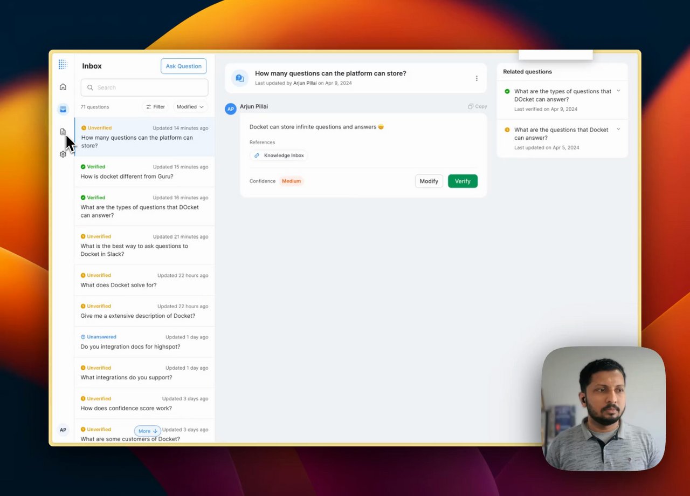The width and height of the screenshot is (690, 496).
Task: Open the Home icon in sidebar
Action: click(63, 87)
